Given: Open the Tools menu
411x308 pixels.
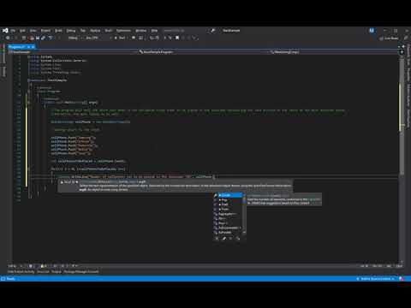Looking at the screenshot, I should [109, 31].
